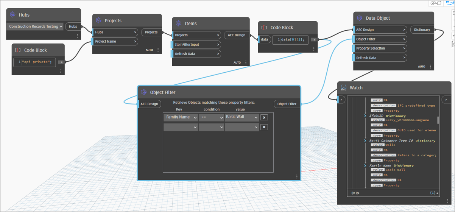This screenshot has width=455, height=212.
Task: Click the AEC Design input port on Object Filter
Action: click(x=149, y=104)
